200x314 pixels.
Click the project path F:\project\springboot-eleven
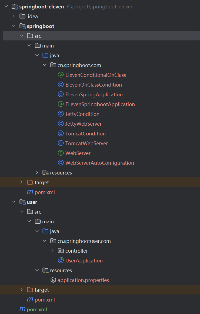point(100,7)
